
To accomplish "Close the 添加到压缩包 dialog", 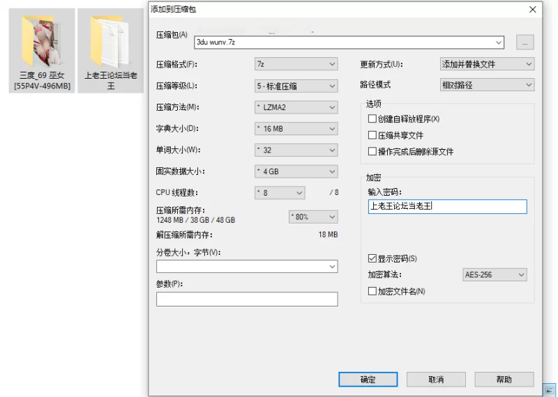I will click(x=533, y=10).
